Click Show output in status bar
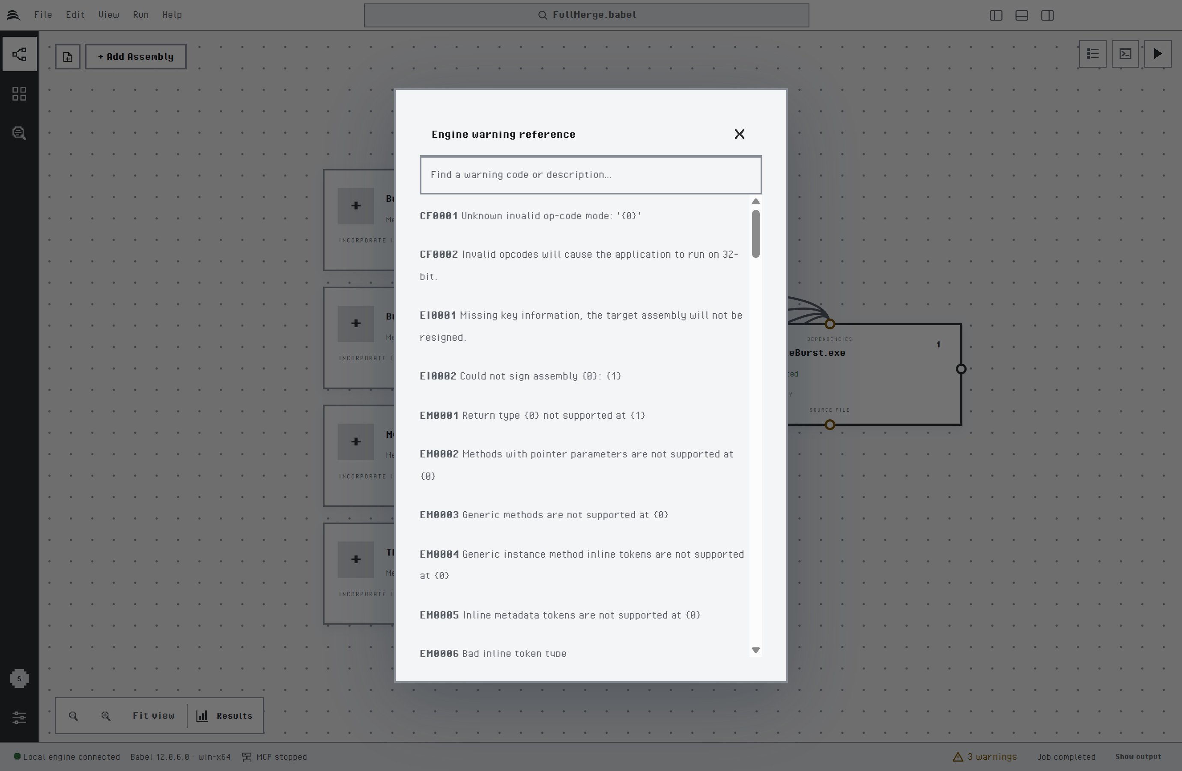 point(1138,756)
